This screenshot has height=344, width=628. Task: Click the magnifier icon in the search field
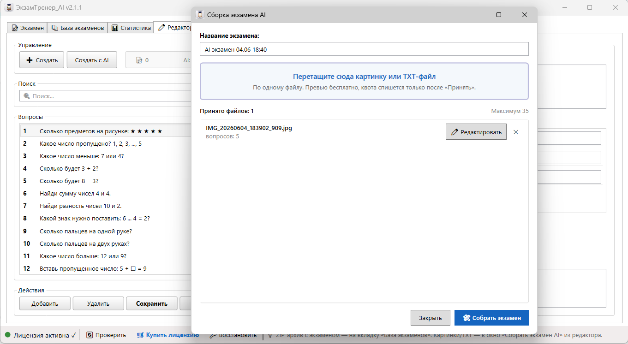pyautogui.click(x=26, y=96)
